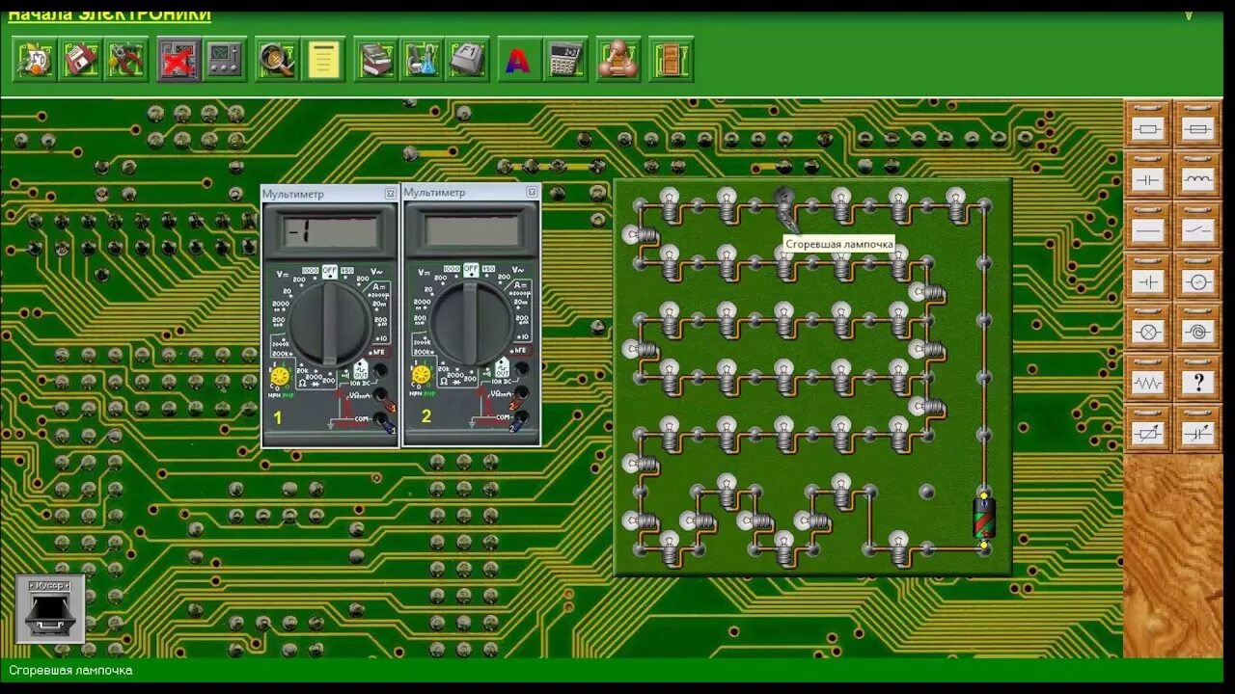The image size is (1235, 694).
Task: Select the AC generator drawer
Action: pos(1198,279)
